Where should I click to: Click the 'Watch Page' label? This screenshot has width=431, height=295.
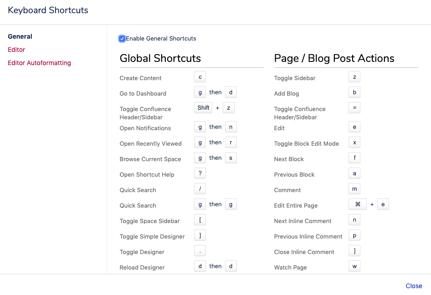290,267
